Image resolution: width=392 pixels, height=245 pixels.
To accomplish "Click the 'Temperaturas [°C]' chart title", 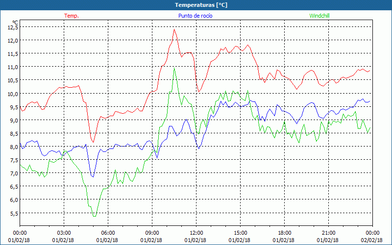I will tap(201, 5).
